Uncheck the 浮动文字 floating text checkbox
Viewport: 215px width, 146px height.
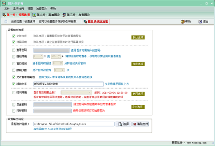tap(14, 84)
